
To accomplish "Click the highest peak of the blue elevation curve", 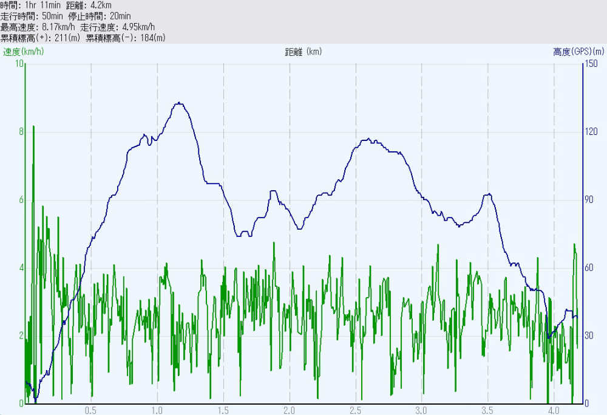I will tap(178, 103).
